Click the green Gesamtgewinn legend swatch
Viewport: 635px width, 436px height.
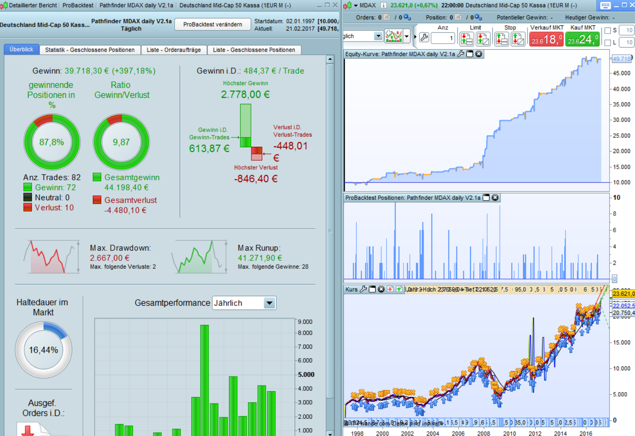coord(97,177)
